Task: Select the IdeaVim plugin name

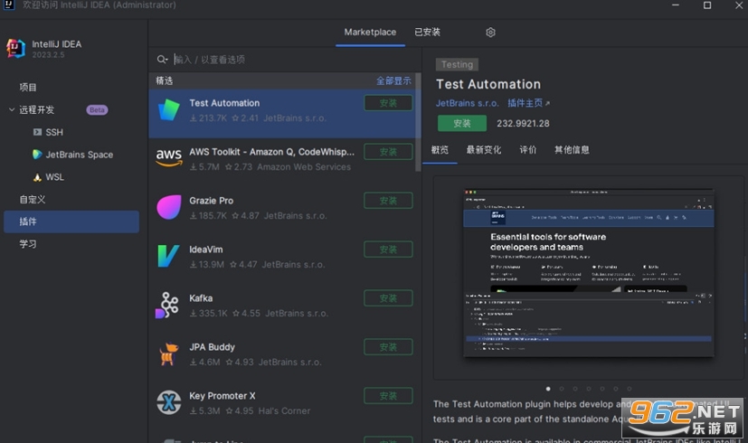Action: (205, 250)
